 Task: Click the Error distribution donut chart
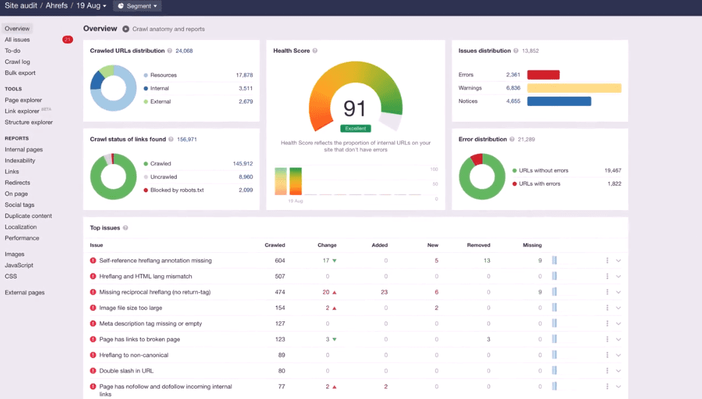point(482,176)
